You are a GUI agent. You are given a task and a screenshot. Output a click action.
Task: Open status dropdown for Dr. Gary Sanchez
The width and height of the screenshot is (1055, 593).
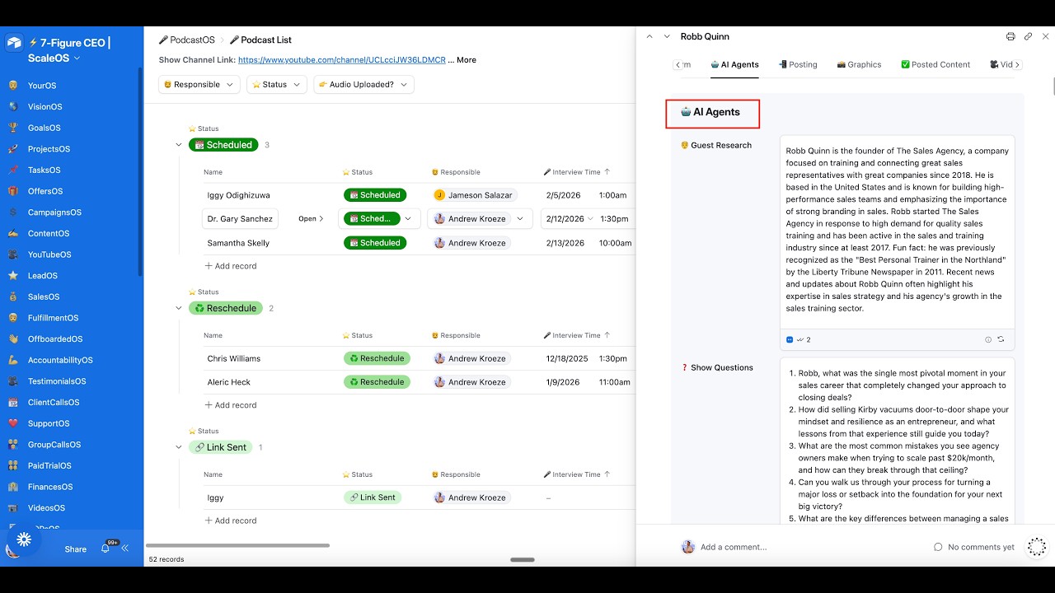407,219
